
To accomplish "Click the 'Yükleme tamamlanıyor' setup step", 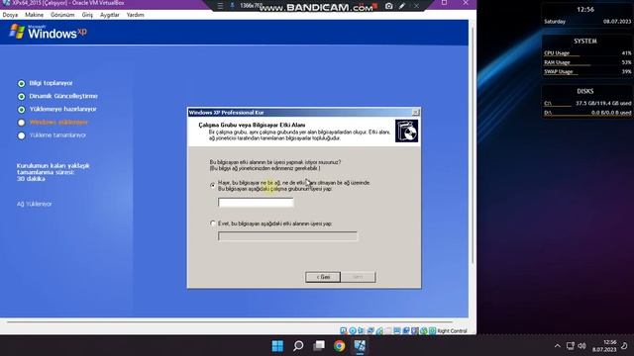I will (57, 135).
